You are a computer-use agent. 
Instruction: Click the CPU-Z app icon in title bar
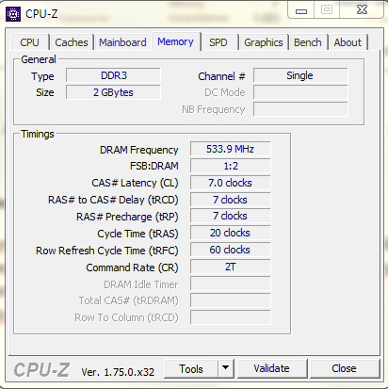(13, 14)
